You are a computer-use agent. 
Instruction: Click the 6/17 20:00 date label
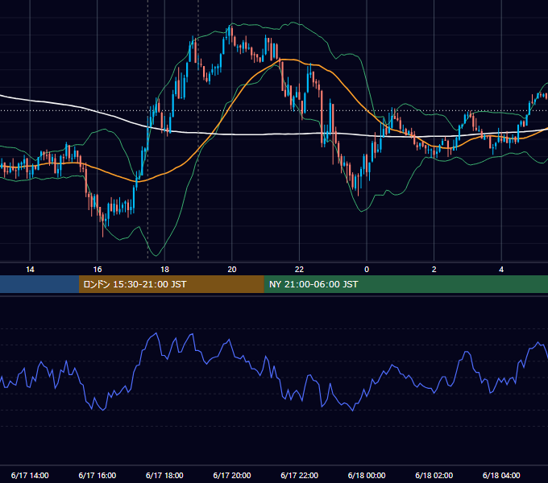click(x=232, y=475)
